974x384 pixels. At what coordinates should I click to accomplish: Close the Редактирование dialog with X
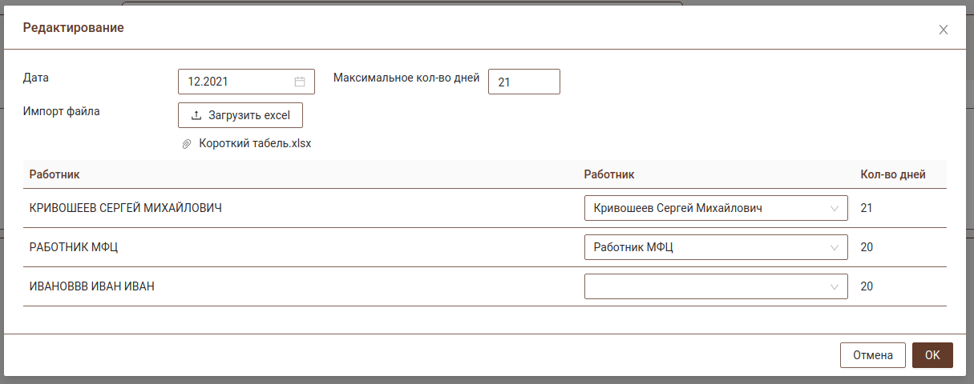click(943, 30)
